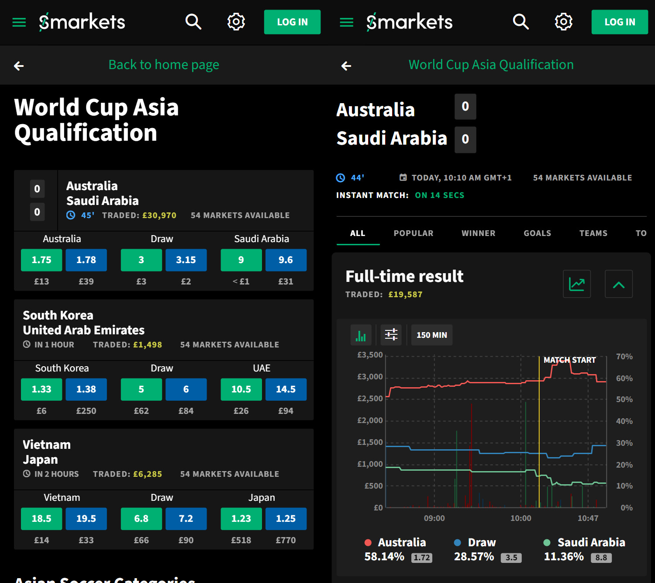The width and height of the screenshot is (655, 583).
Task: Click LOG IN button in left panel
Action: [292, 22]
